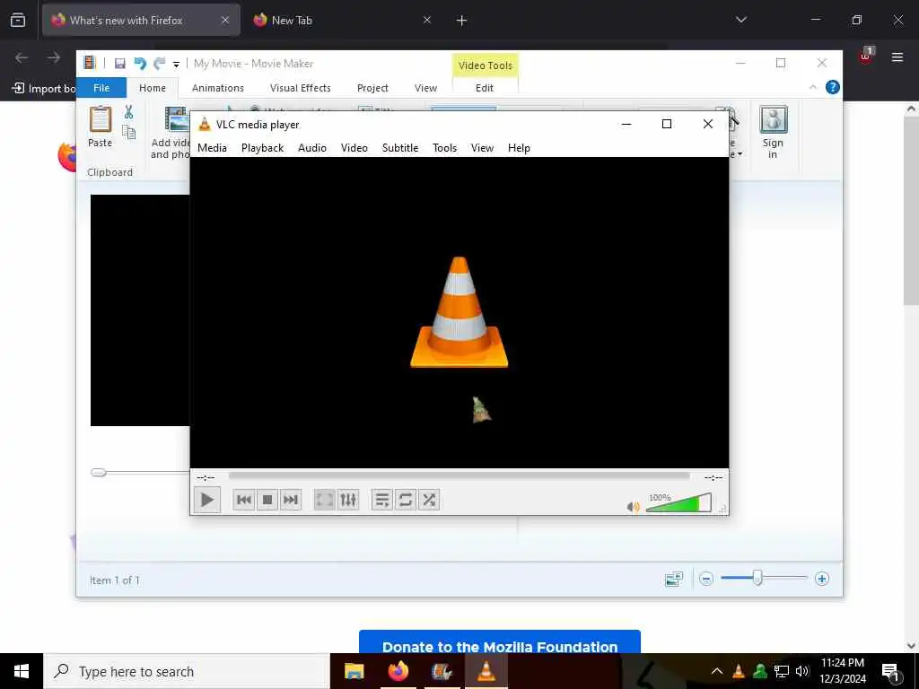
Task: Open File Explorer from the taskbar
Action: point(354,671)
